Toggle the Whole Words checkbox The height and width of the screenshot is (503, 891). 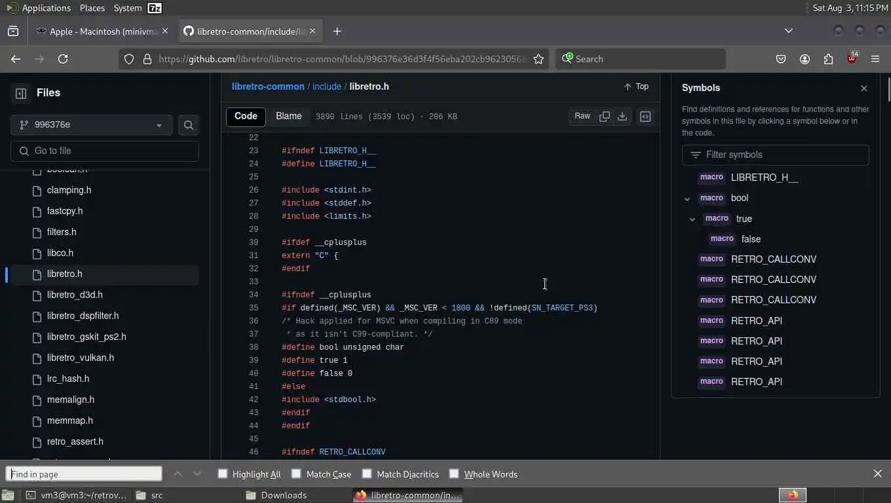click(x=454, y=474)
